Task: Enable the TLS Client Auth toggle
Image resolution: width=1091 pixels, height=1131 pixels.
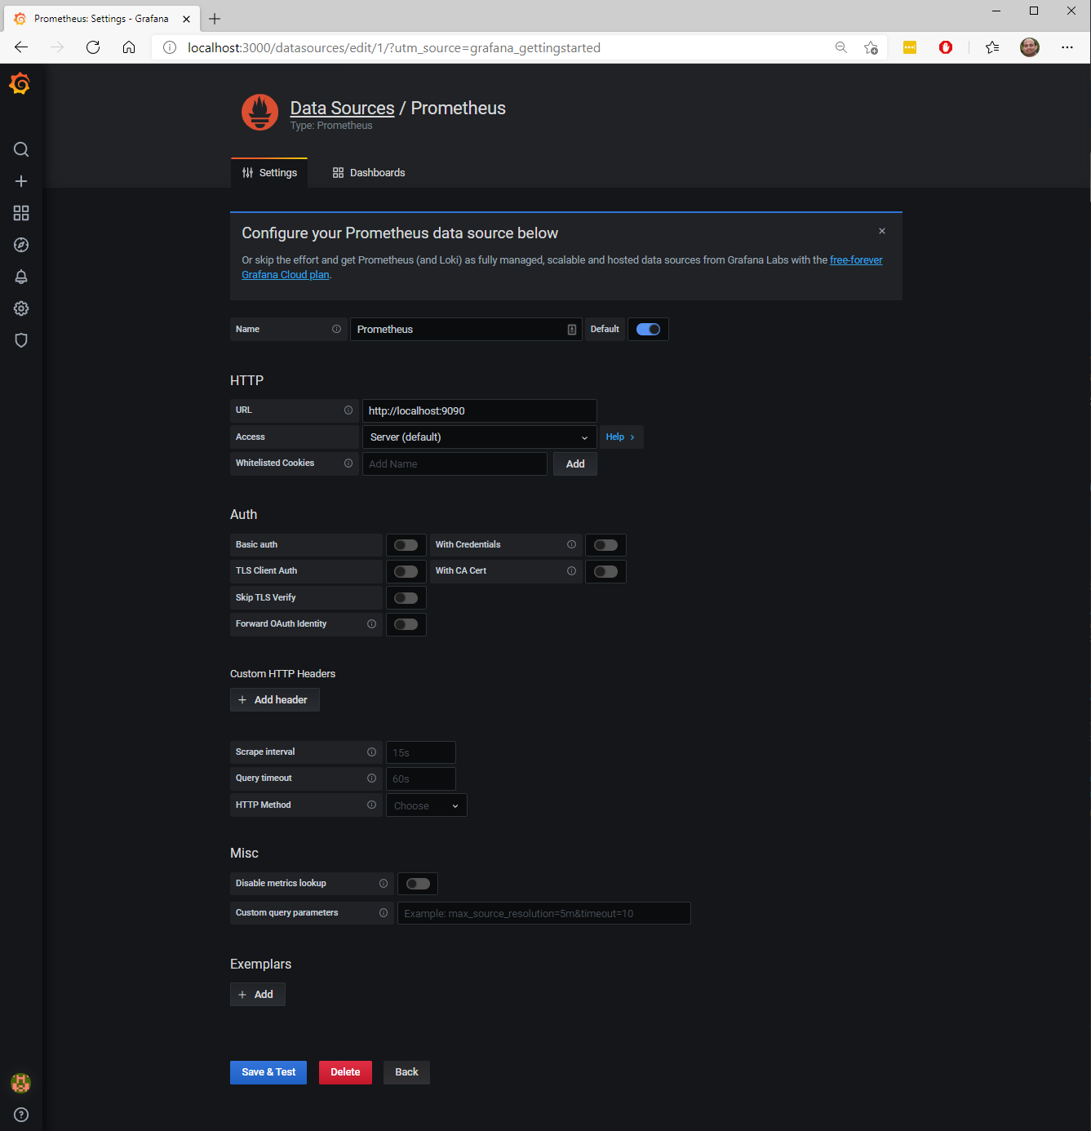Action: tap(406, 571)
